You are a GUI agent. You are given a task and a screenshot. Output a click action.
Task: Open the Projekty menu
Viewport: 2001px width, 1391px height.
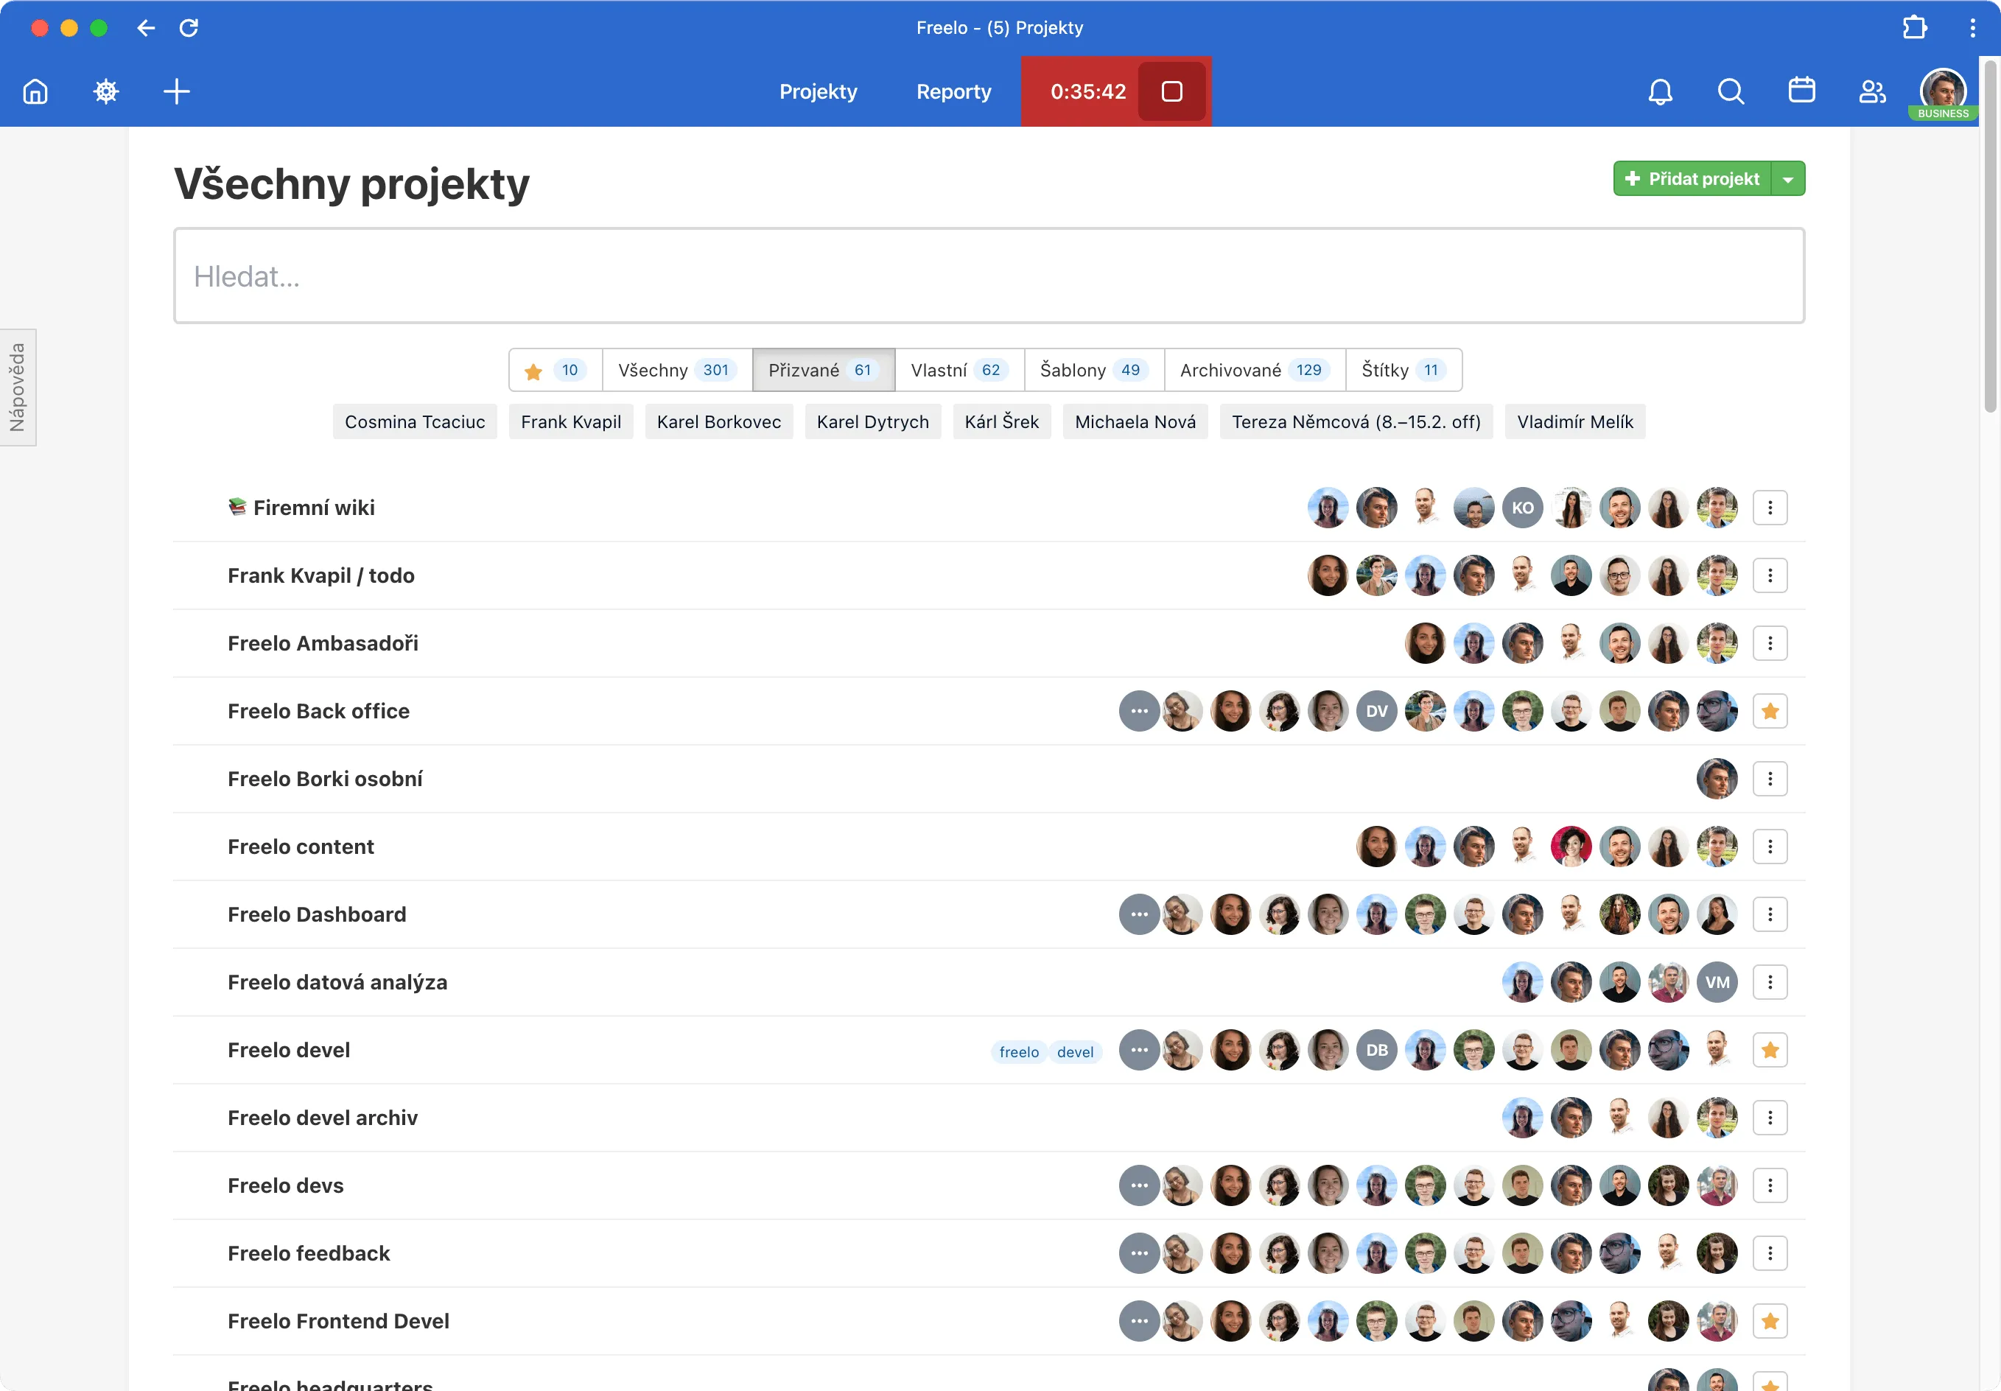pos(819,91)
